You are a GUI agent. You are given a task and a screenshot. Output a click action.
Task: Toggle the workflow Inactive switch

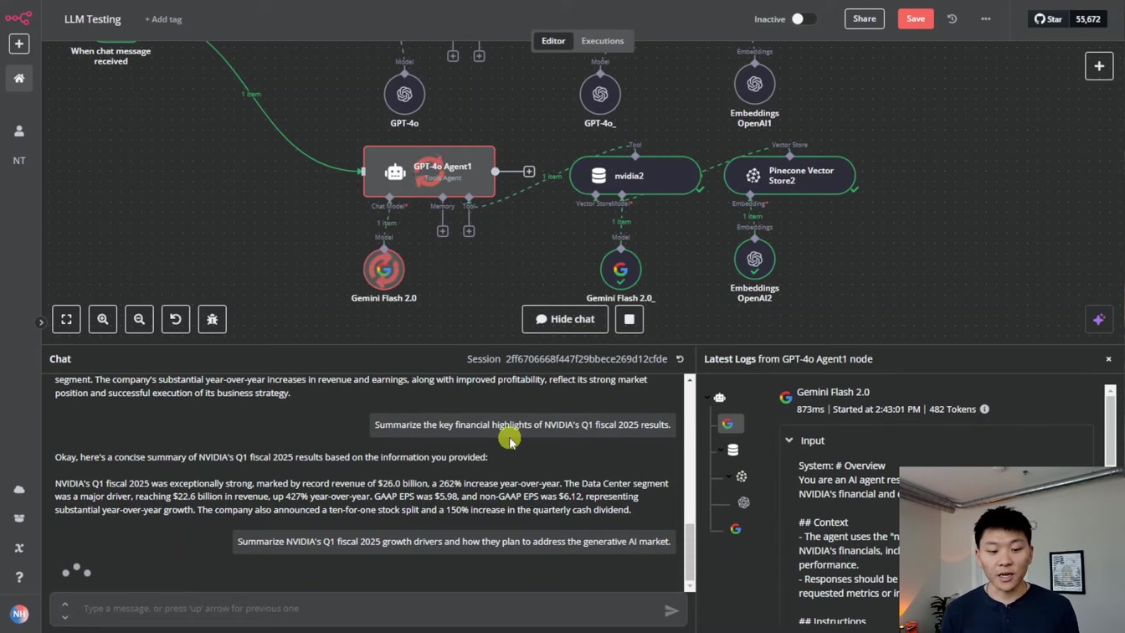pos(803,18)
